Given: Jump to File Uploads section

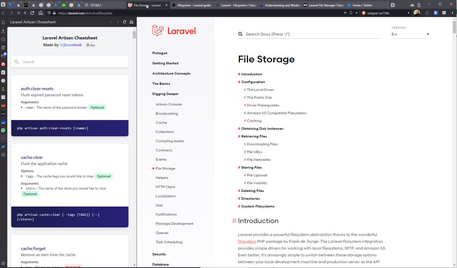Looking at the screenshot, I should point(257,175).
